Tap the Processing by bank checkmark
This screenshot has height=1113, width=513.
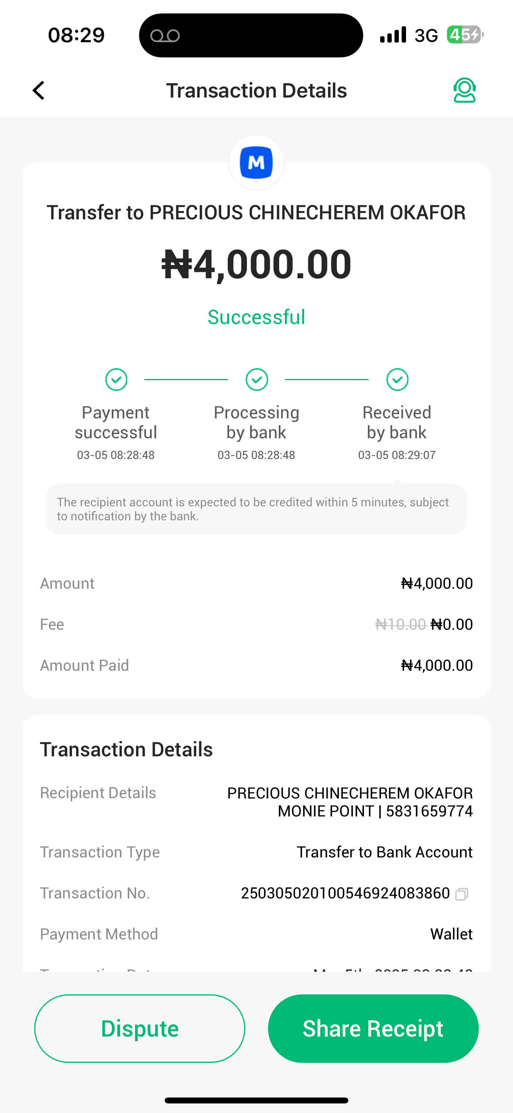coord(256,380)
